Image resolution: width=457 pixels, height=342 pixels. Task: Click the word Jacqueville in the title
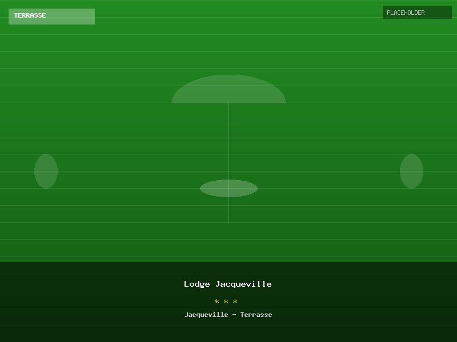pos(244,284)
